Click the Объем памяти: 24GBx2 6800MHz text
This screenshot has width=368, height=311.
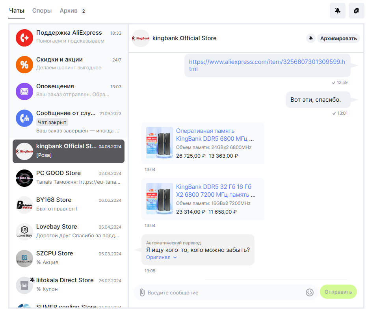214,147
